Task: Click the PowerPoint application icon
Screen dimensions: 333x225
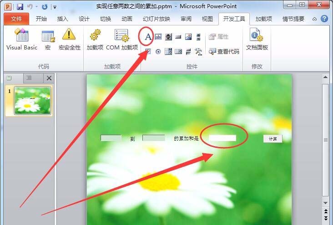Action: [8, 7]
